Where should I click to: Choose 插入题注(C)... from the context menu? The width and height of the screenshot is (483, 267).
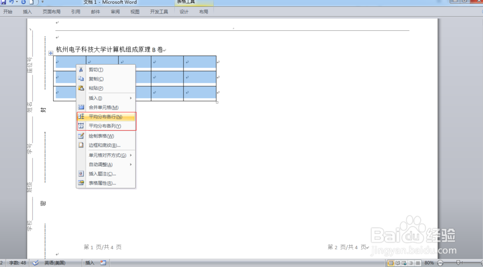(x=106, y=174)
